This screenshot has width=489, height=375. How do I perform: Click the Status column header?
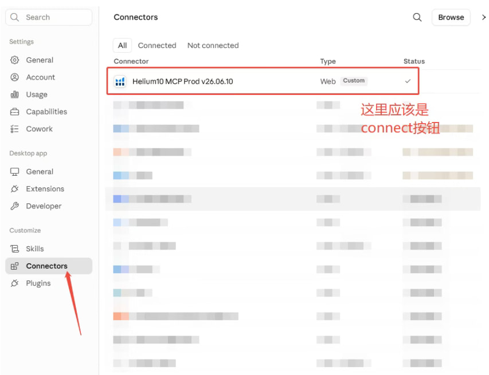click(x=414, y=61)
